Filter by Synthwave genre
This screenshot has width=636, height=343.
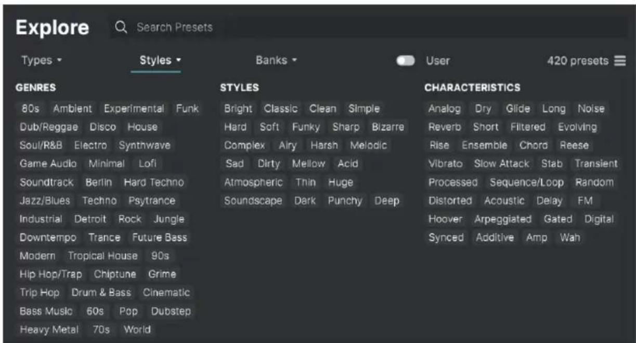(x=145, y=146)
